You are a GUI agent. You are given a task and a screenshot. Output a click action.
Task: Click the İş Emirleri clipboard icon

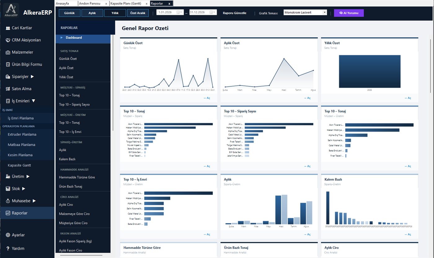(x=8, y=101)
